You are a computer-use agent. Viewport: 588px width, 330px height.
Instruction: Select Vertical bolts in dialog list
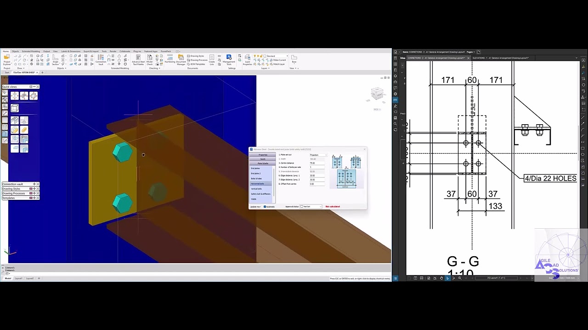(261, 189)
